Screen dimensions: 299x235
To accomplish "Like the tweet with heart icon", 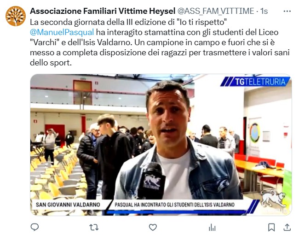I will [x=153, y=227].
